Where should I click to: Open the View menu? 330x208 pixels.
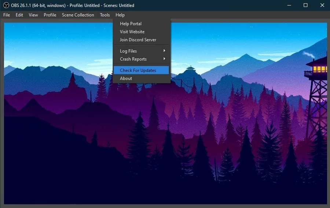coord(33,15)
